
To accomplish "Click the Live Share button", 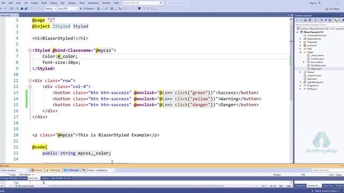I will [333, 9].
